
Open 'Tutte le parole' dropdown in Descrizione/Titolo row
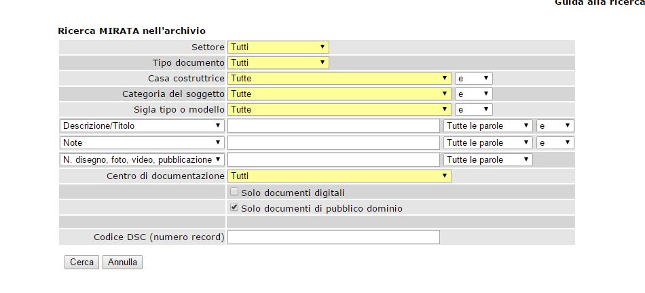488,126
